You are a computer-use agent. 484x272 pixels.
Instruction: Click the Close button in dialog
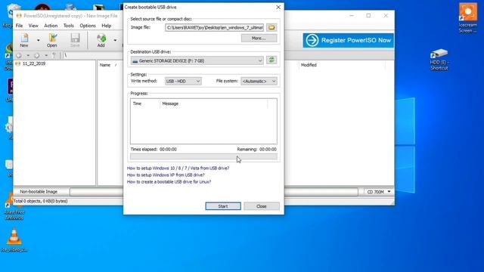tap(262, 206)
